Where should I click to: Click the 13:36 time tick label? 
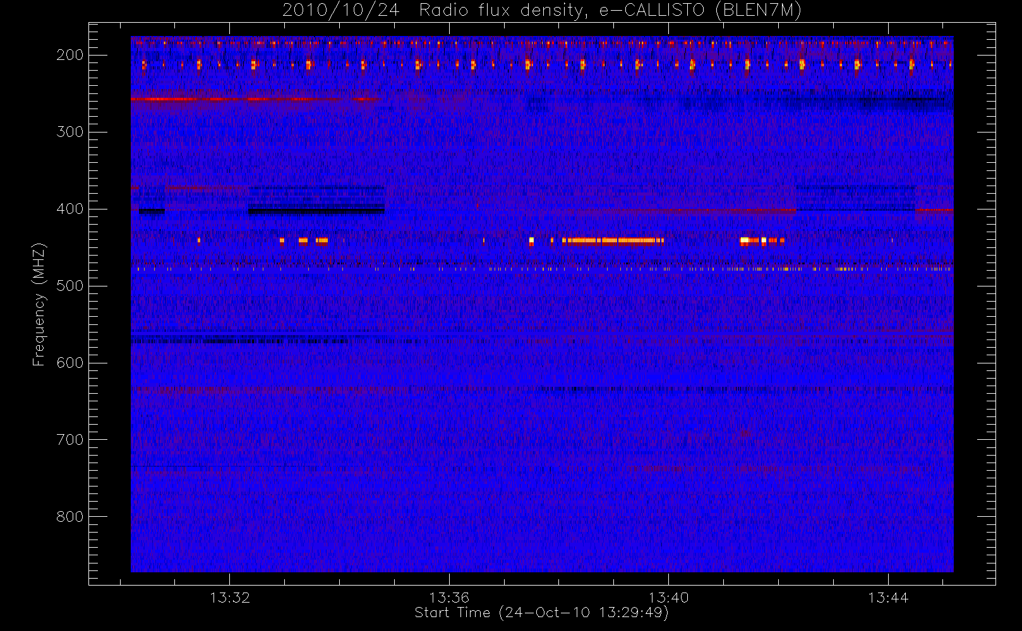click(449, 598)
